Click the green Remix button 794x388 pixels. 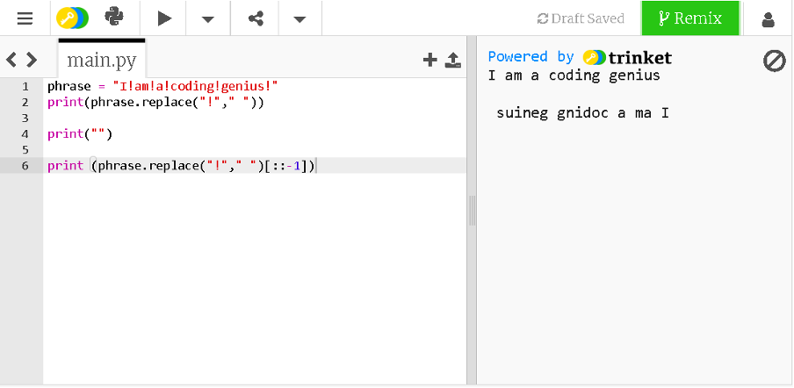(690, 18)
